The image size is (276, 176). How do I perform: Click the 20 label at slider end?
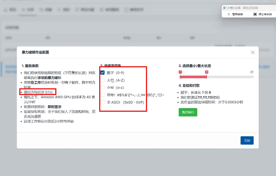tap(252, 72)
